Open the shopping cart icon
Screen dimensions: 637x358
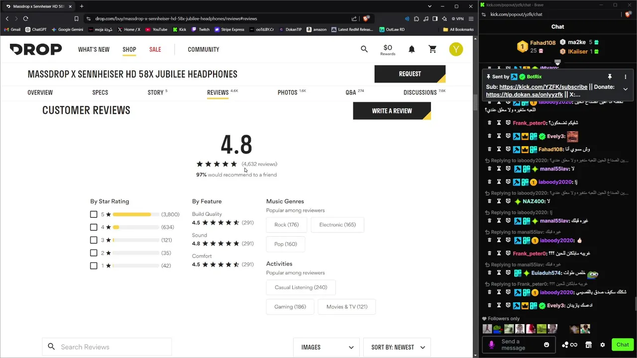pos(432,49)
